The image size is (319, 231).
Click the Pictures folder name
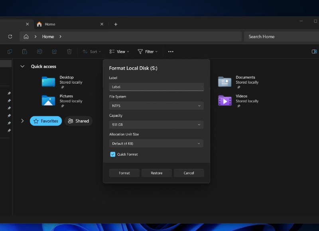[66, 96]
